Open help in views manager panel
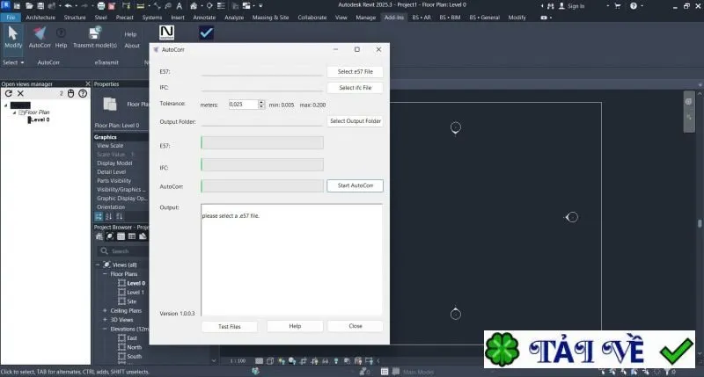 click(83, 93)
